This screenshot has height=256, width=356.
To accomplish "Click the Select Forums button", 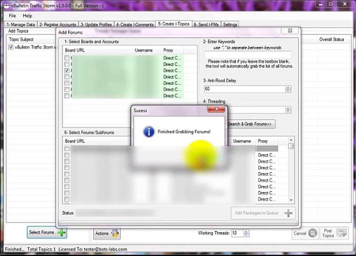I will [47, 233].
